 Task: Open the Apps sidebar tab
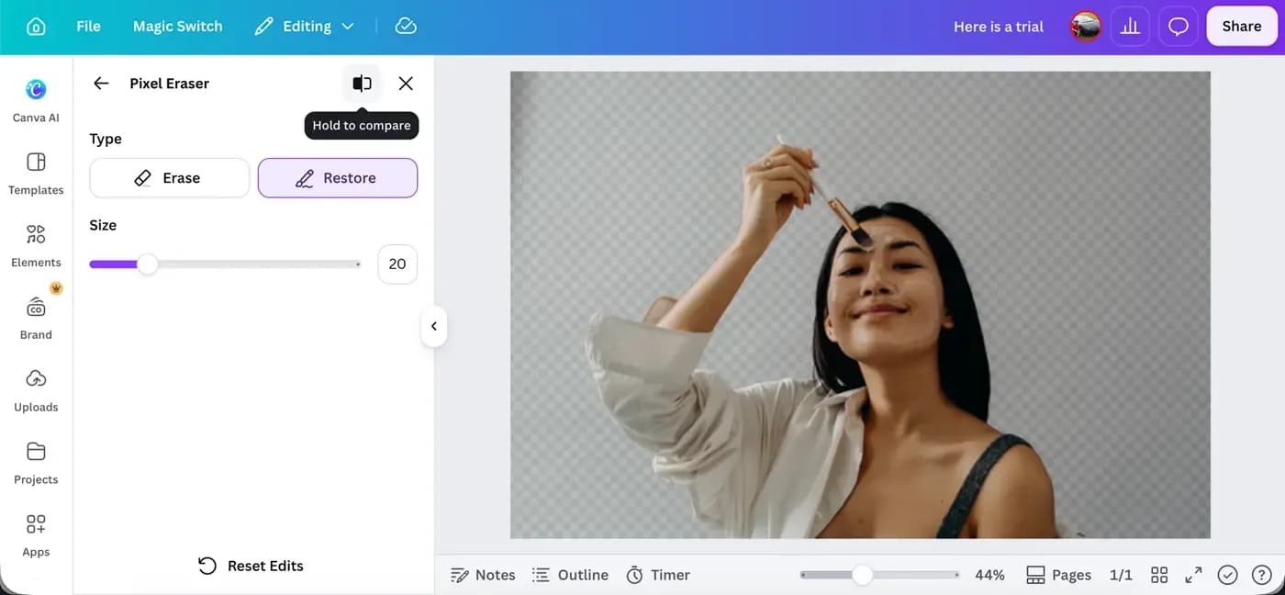[x=36, y=535]
